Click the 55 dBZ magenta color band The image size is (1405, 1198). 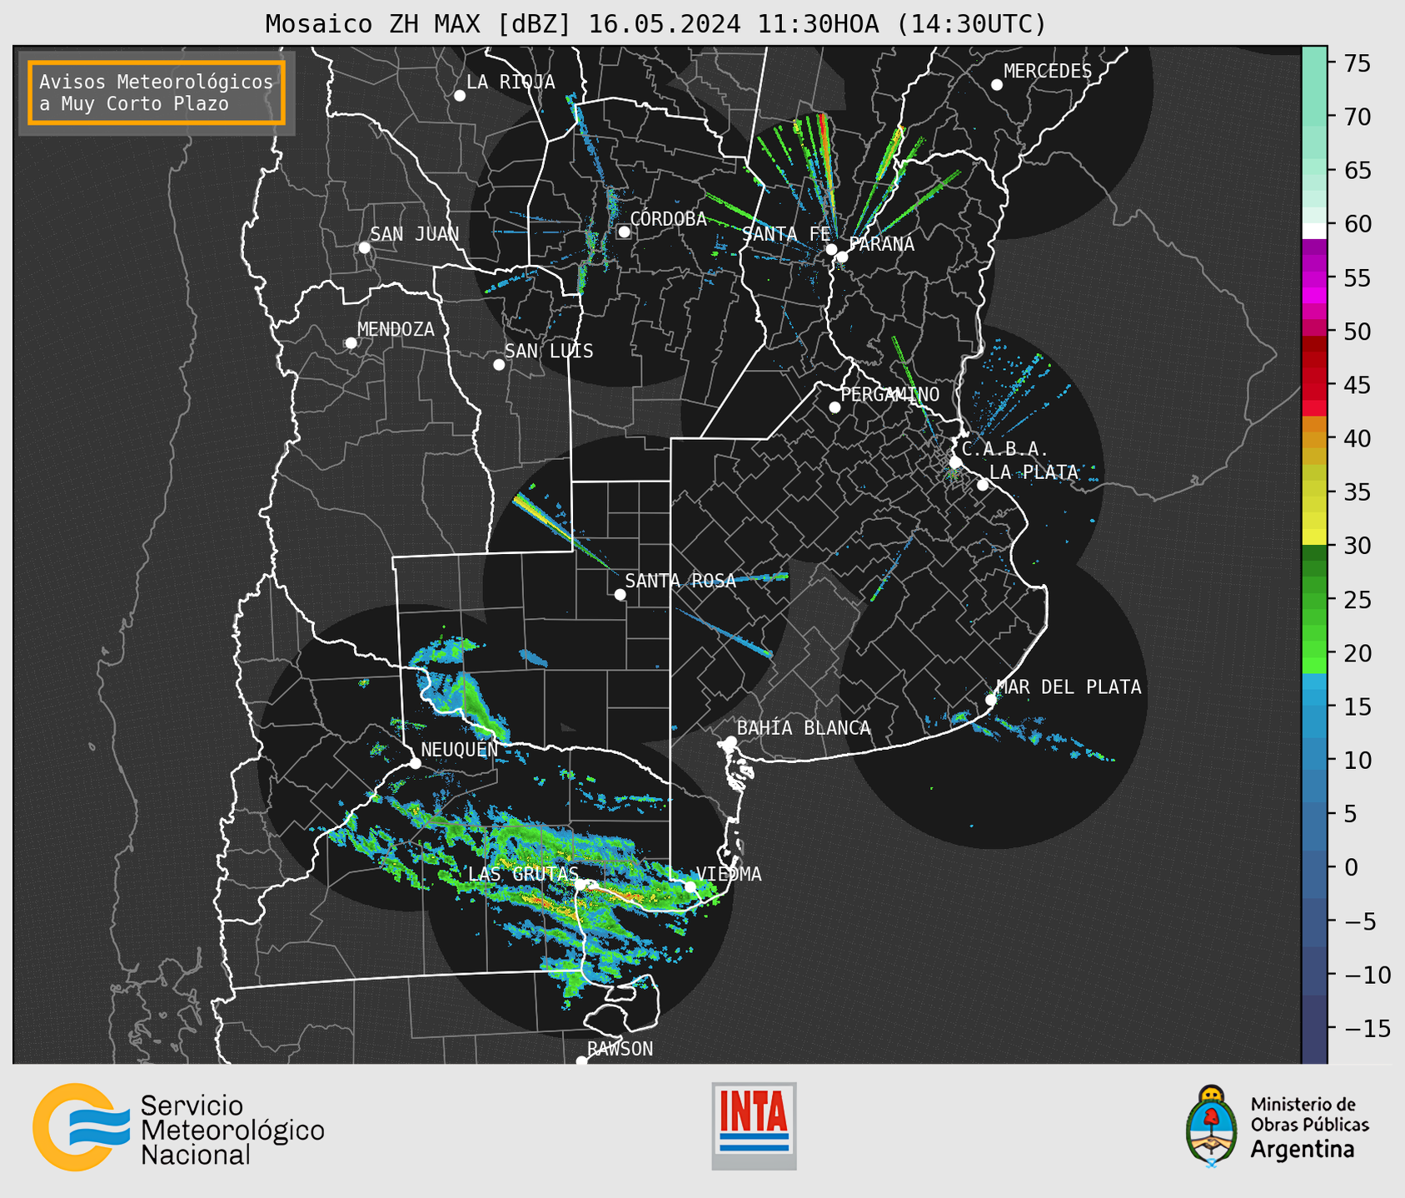[x=1314, y=277]
